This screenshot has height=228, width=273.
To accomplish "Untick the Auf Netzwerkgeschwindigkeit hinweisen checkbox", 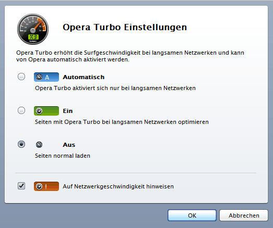I will click(x=21, y=186).
